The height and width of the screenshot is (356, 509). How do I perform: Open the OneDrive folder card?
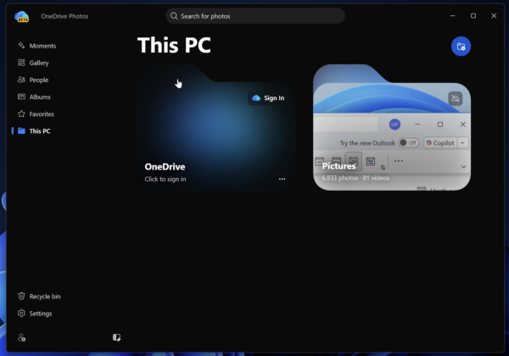pyautogui.click(x=215, y=127)
